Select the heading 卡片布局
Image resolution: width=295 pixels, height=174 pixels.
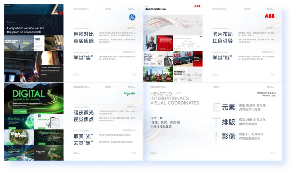[x=223, y=34]
